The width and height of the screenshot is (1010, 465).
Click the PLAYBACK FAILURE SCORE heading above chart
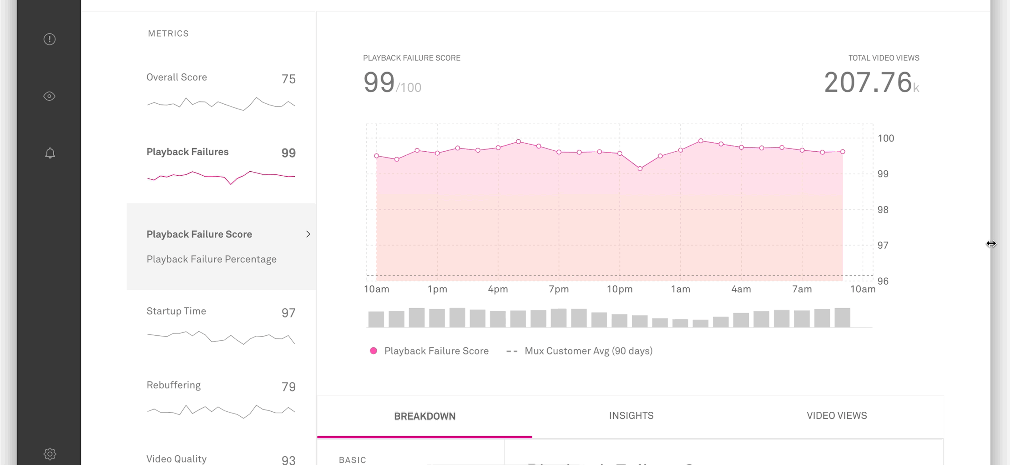point(412,58)
